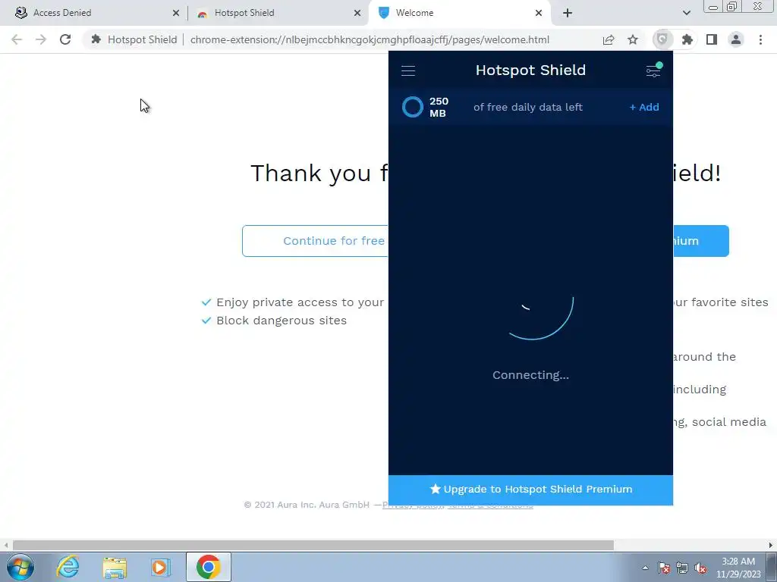Click 'Enjoy private access to your' text
This screenshot has width=777, height=582.
pyautogui.click(x=300, y=302)
